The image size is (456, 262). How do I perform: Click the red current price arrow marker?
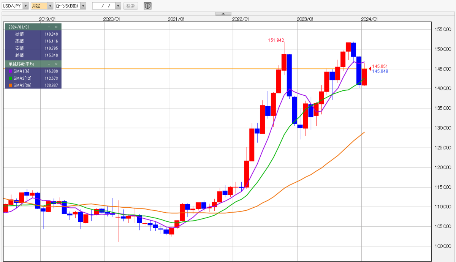[370, 68]
